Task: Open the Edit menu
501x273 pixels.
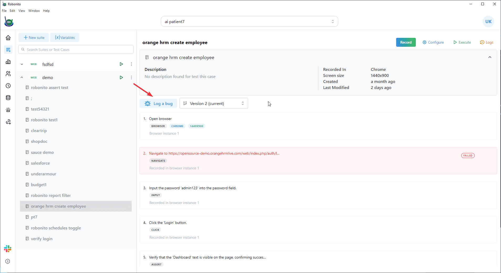Action: [x=12, y=11]
